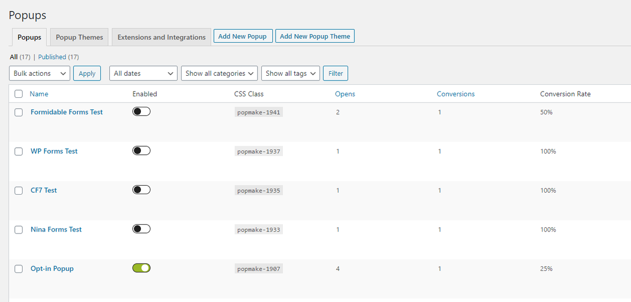Open the Bulk actions dropdown
The height and width of the screenshot is (302, 631).
39,74
